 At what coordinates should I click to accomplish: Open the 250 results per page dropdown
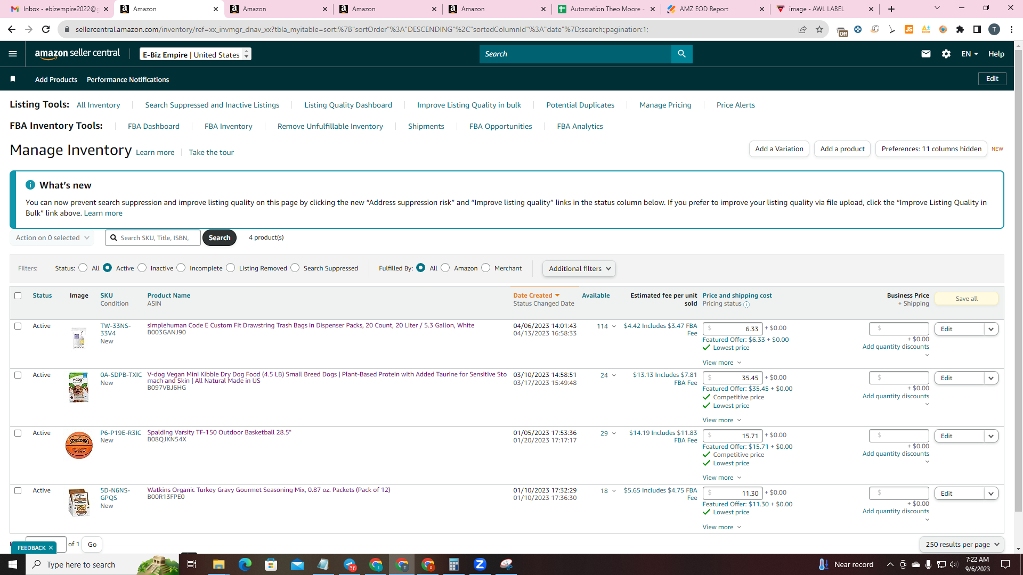pos(962,544)
